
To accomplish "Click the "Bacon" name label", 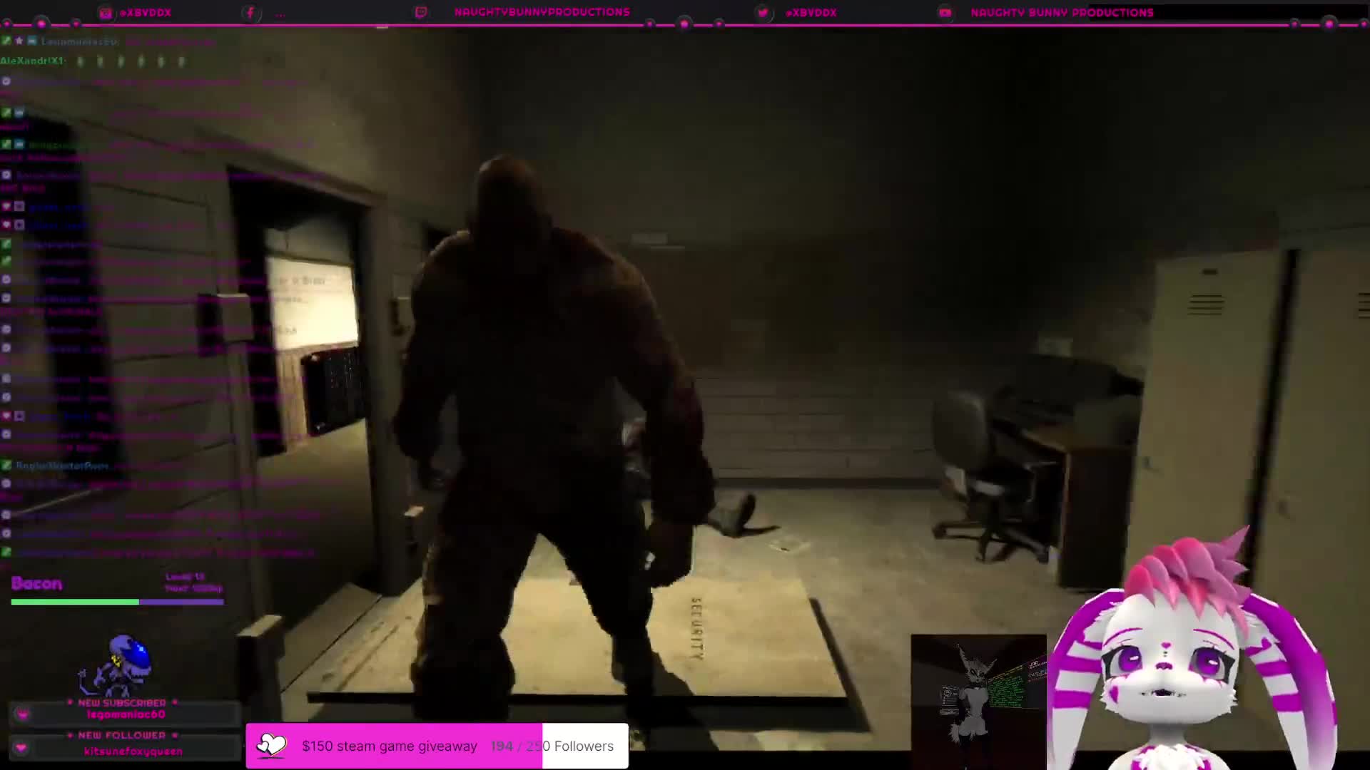I will click(x=36, y=584).
